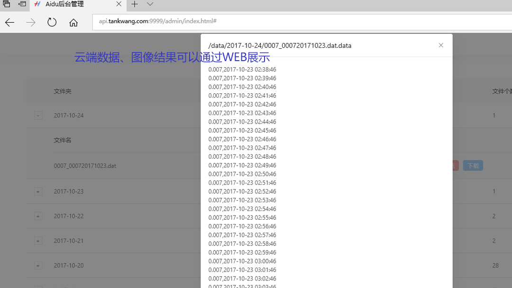Navigate back with the back arrow
This screenshot has width=512, height=288.
[x=9, y=22]
